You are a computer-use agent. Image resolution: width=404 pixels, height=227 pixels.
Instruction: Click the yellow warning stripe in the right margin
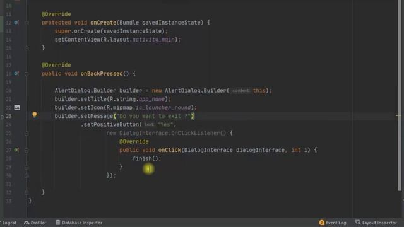(x=398, y=115)
